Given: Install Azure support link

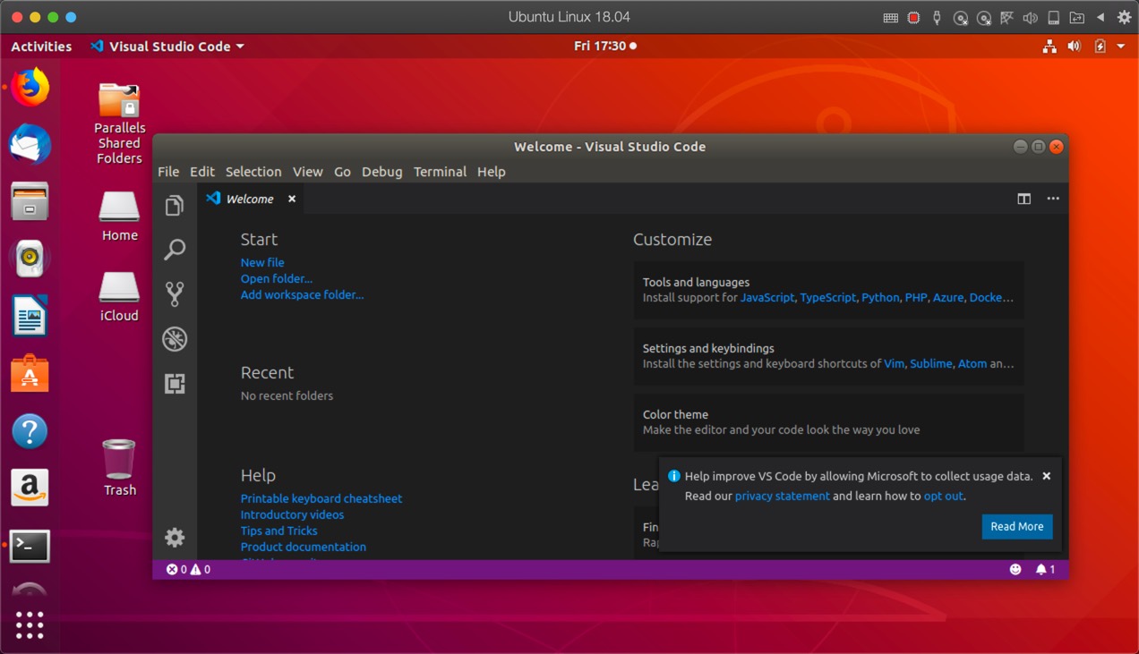Looking at the screenshot, I should click(948, 297).
